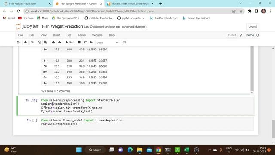
Task: Open the Edit menu
Action: click(x=32, y=35)
